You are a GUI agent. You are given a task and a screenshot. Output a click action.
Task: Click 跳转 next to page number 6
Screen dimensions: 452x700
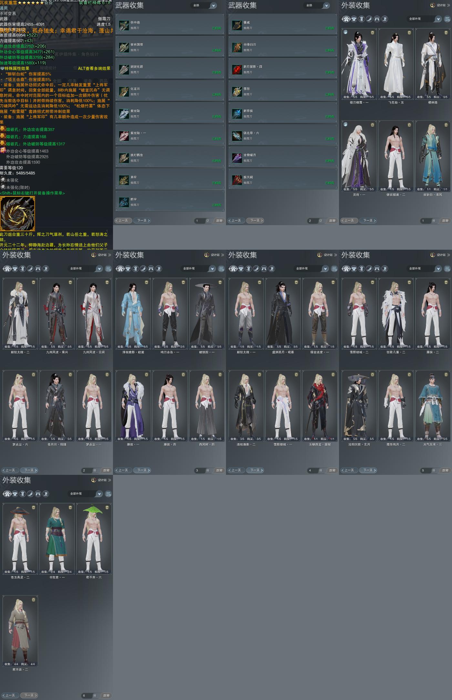(x=106, y=695)
